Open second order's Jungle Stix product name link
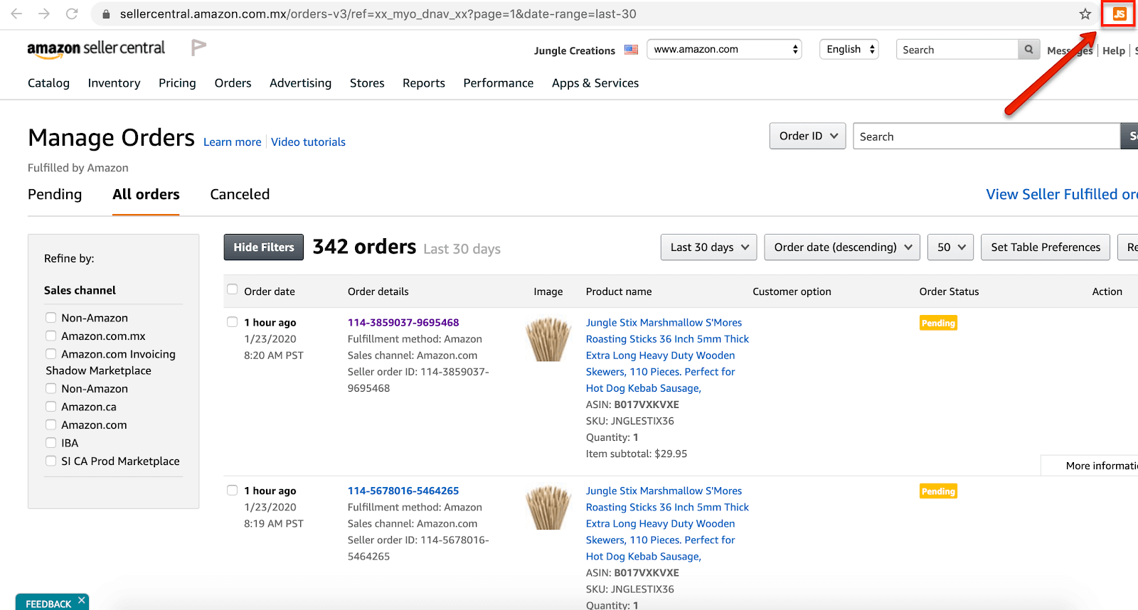1138x610 pixels. click(667, 523)
